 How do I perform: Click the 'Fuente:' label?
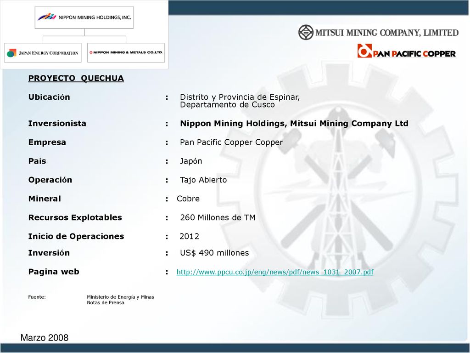[x=37, y=297]
